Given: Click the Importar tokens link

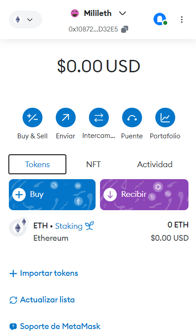Looking at the screenshot, I should click(x=44, y=273).
